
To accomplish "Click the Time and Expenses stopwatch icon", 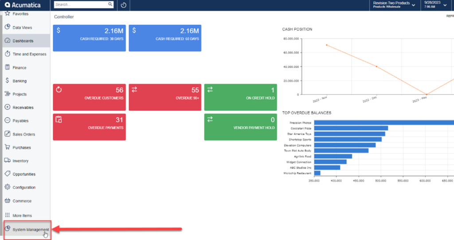I will [8, 54].
